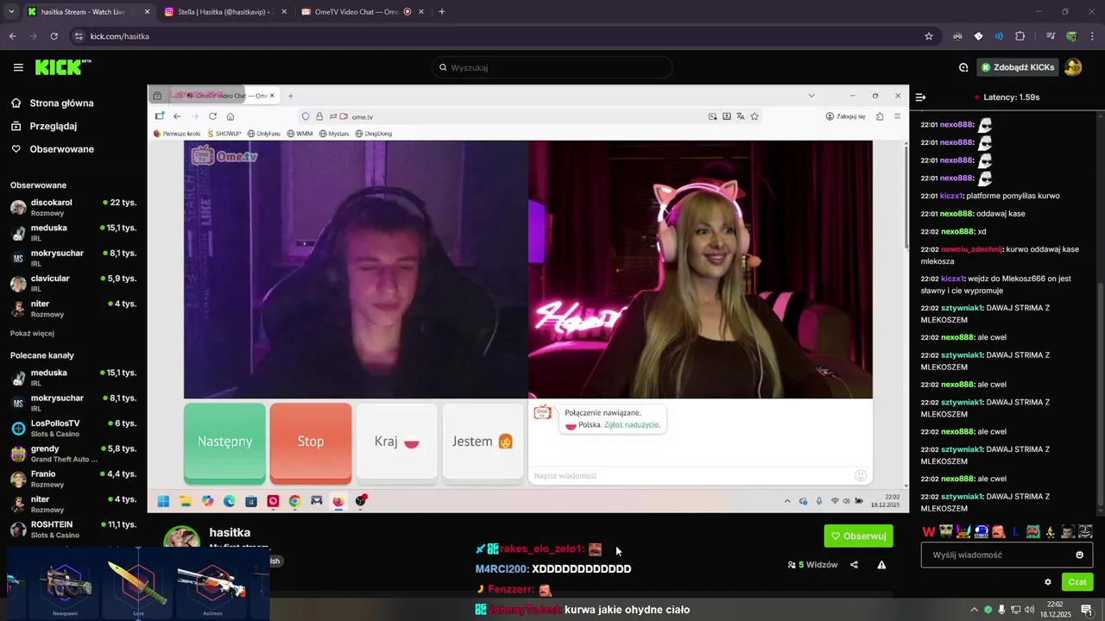Open discokarol channel in followed list
This screenshot has width=1105, height=621.
point(73,207)
